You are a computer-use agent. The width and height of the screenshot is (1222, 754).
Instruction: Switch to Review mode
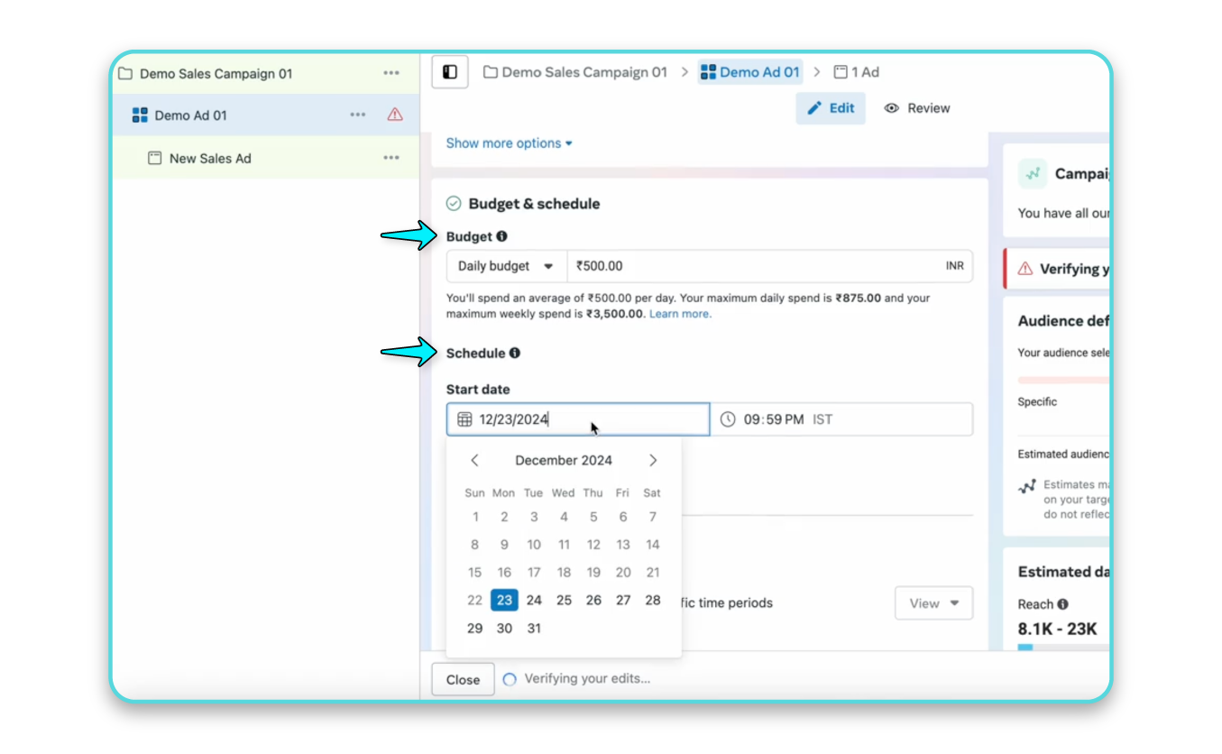click(x=917, y=108)
